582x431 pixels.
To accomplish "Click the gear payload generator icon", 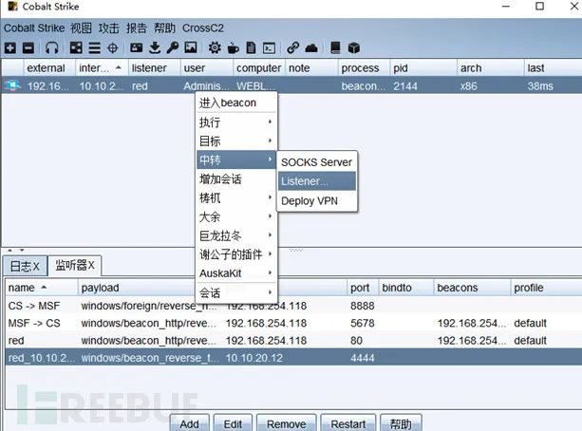I will (x=215, y=47).
